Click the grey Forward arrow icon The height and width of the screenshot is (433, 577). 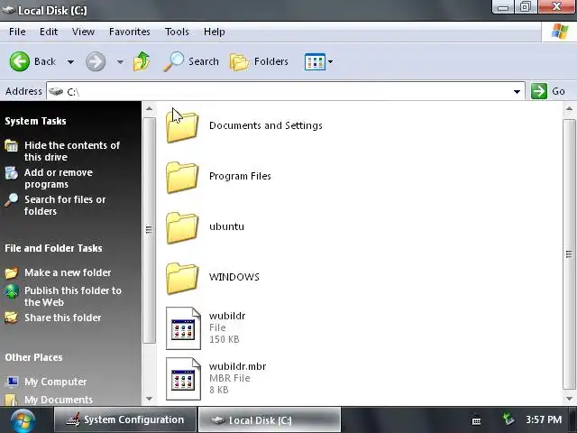point(96,61)
